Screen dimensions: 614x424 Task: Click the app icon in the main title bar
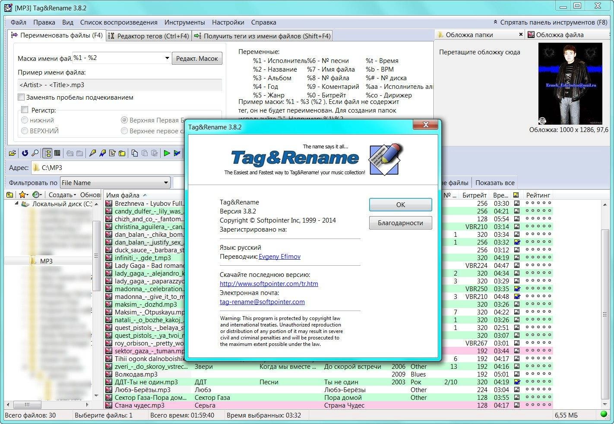[8, 8]
